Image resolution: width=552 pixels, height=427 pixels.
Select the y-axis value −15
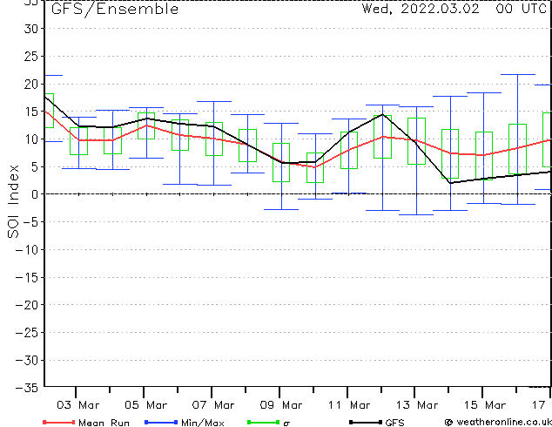pos(27,277)
